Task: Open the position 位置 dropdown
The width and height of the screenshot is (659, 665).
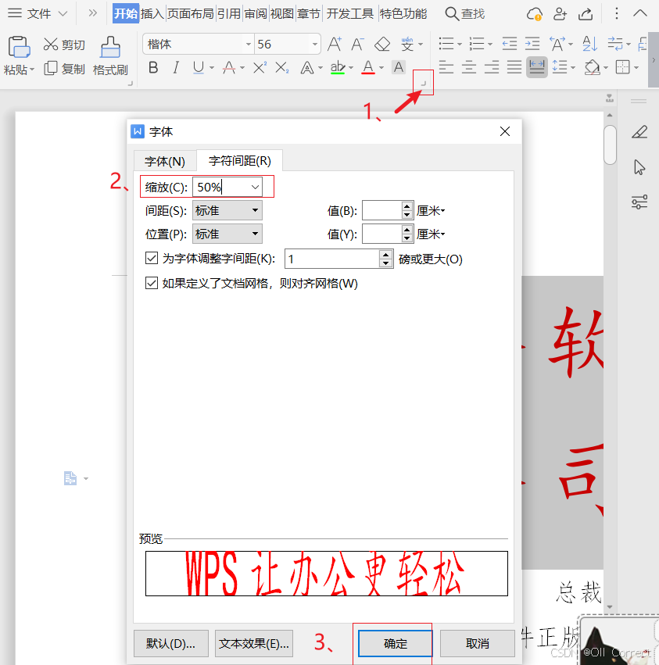Action: coord(227,234)
